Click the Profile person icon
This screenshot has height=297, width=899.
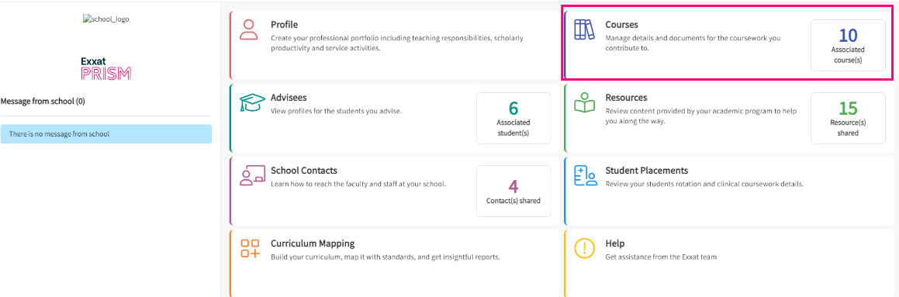coord(248,29)
